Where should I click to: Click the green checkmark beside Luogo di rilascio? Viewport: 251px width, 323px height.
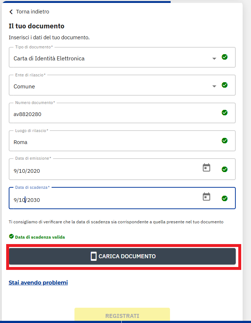point(224,140)
